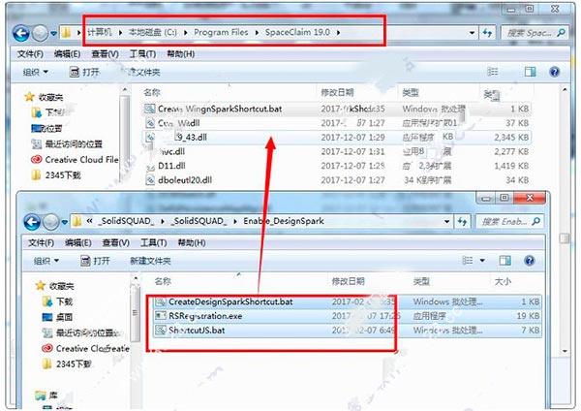
Task: Open recent locations dropdown in SpaceClaim window
Action: (53, 33)
